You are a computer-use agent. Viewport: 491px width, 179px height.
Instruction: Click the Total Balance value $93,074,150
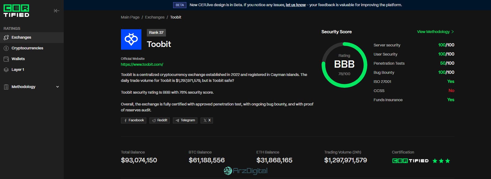(x=139, y=160)
